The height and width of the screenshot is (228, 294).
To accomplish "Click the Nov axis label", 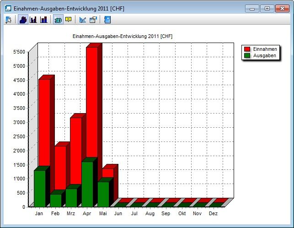I will pos(197,213).
